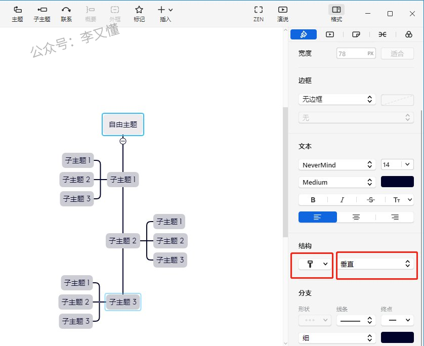424x346 pixels.
Task: Switch to the presentation pitch tab
Action: click(330, 34)
